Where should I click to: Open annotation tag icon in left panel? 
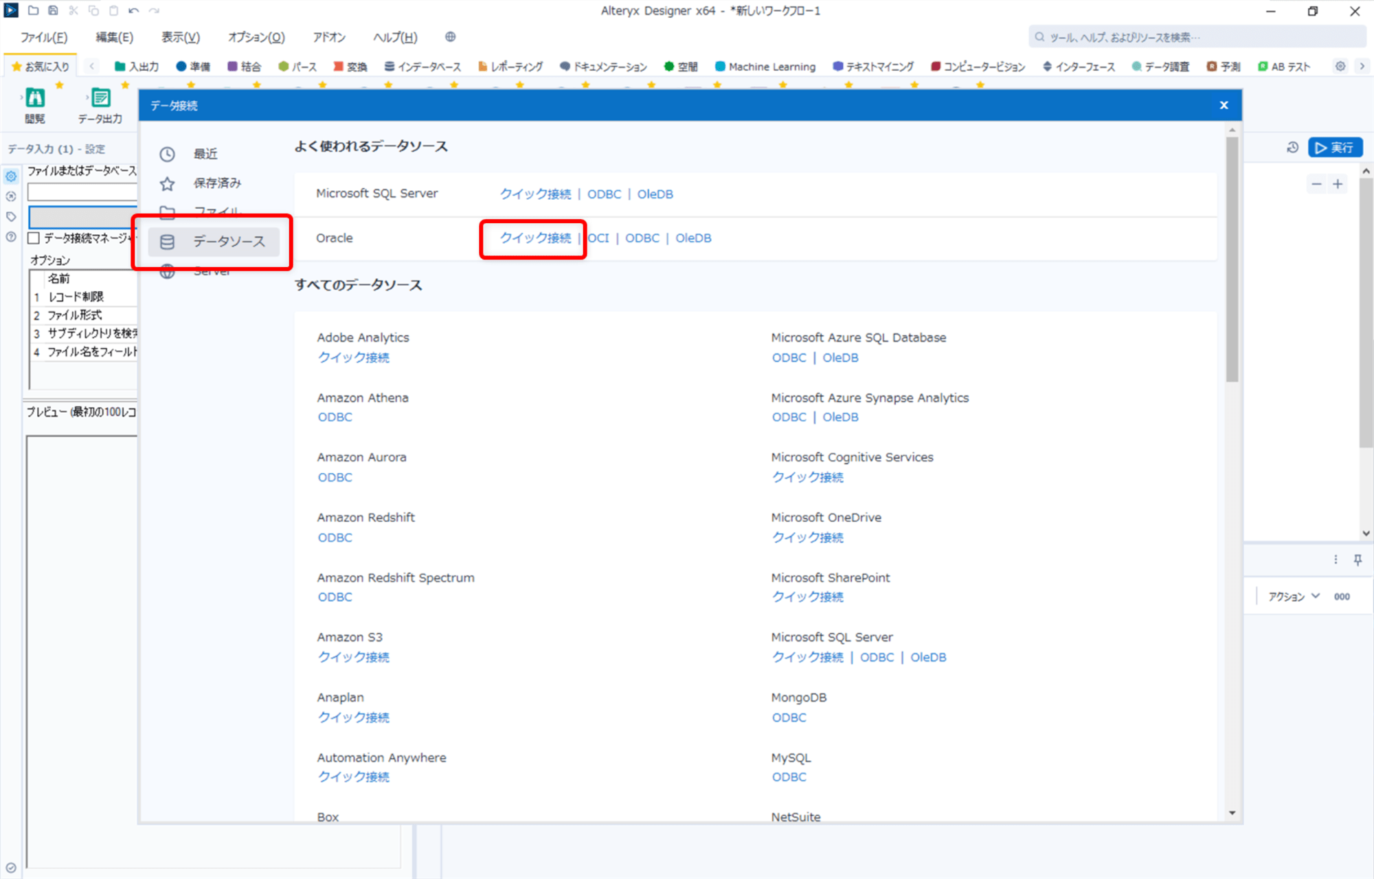point(11,216)
